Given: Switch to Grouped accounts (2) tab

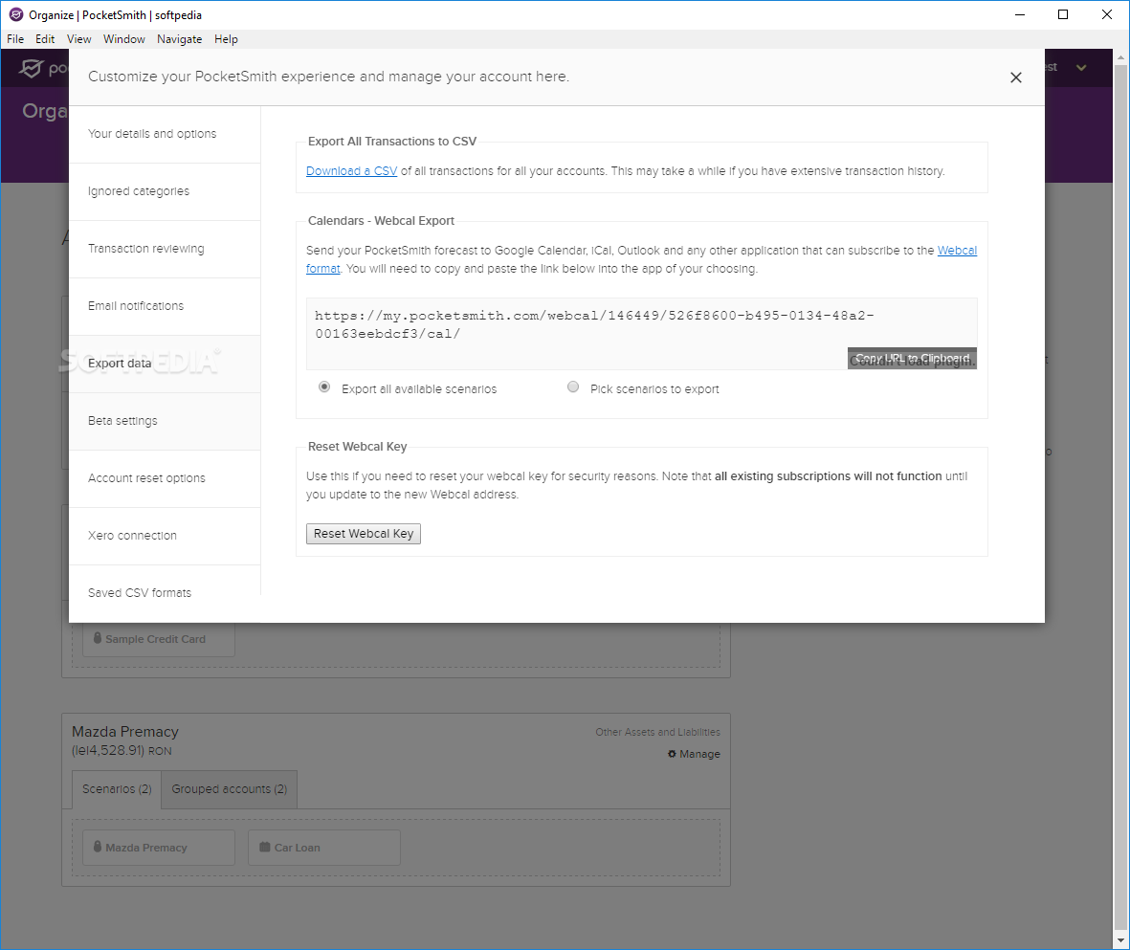Looking at the screenshot, I should click(230, 789).
